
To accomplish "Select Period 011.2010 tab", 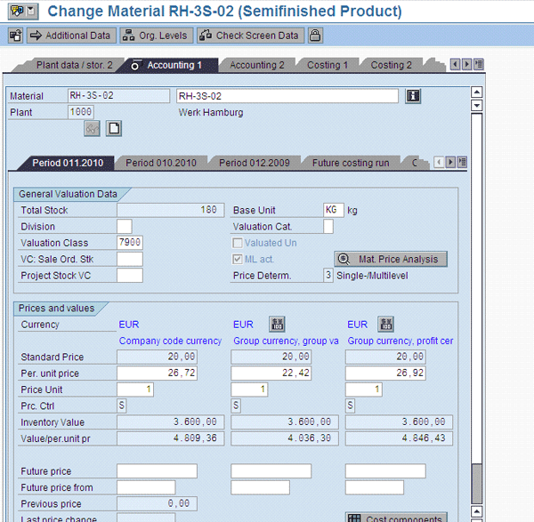I will 68,163.
